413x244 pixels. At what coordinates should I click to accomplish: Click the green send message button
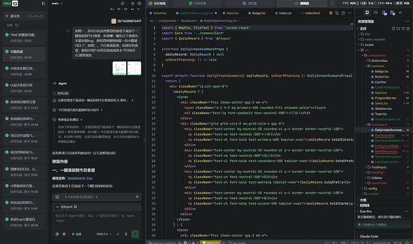coord(135,234)
